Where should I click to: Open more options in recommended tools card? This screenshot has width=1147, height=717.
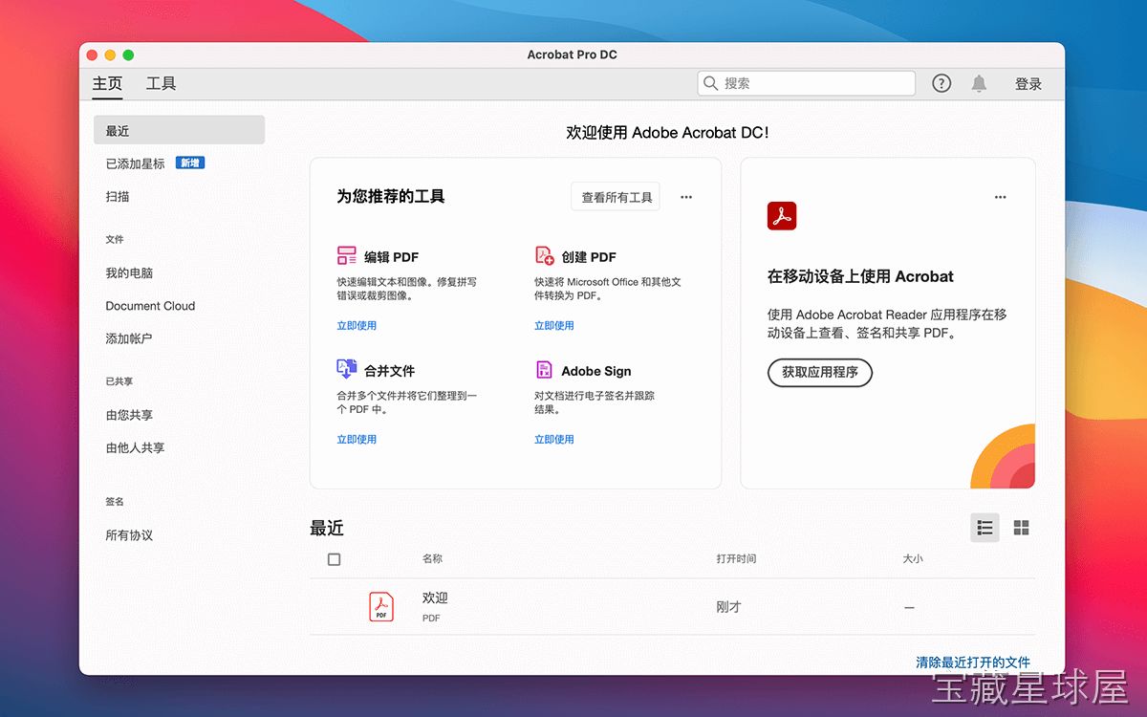tap(686, 197)
